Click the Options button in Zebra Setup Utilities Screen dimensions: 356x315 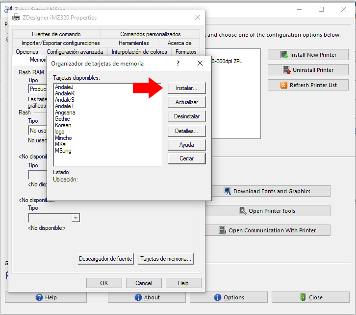[x=229, y=297]
